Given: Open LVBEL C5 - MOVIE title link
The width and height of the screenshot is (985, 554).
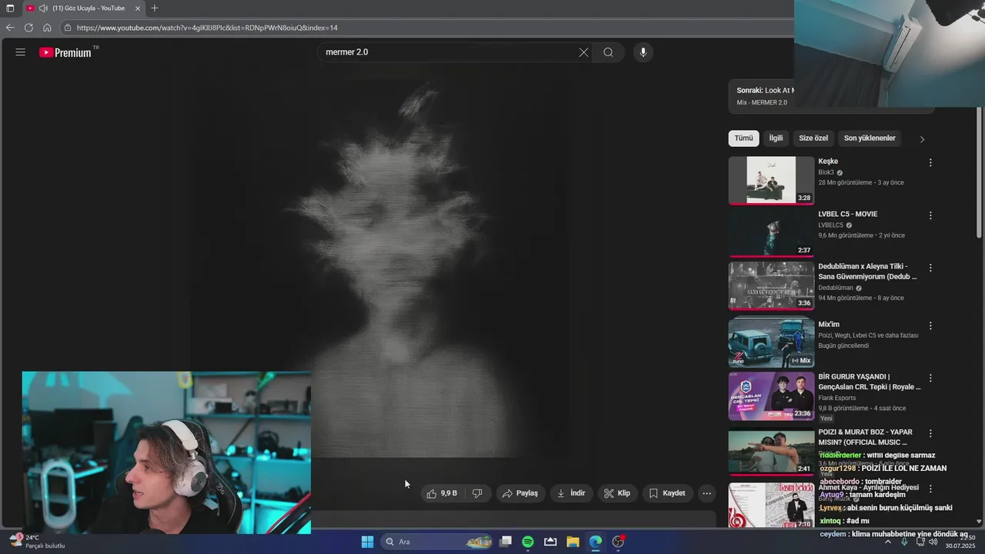Looking at the screenshot, I should (848, 214).
